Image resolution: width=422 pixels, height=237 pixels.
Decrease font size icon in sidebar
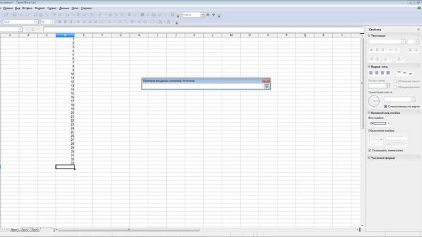pos(416,50)
